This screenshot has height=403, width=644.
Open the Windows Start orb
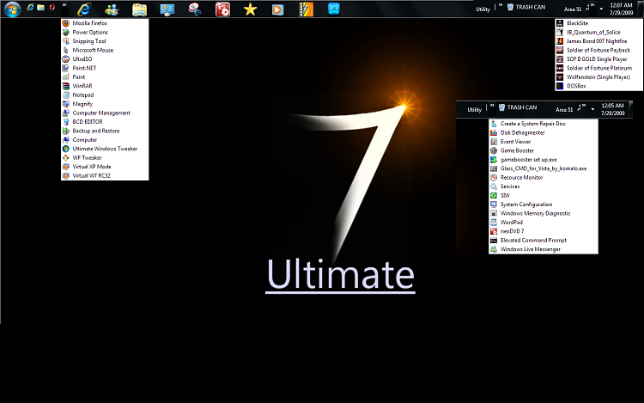[x=12, y=9]
